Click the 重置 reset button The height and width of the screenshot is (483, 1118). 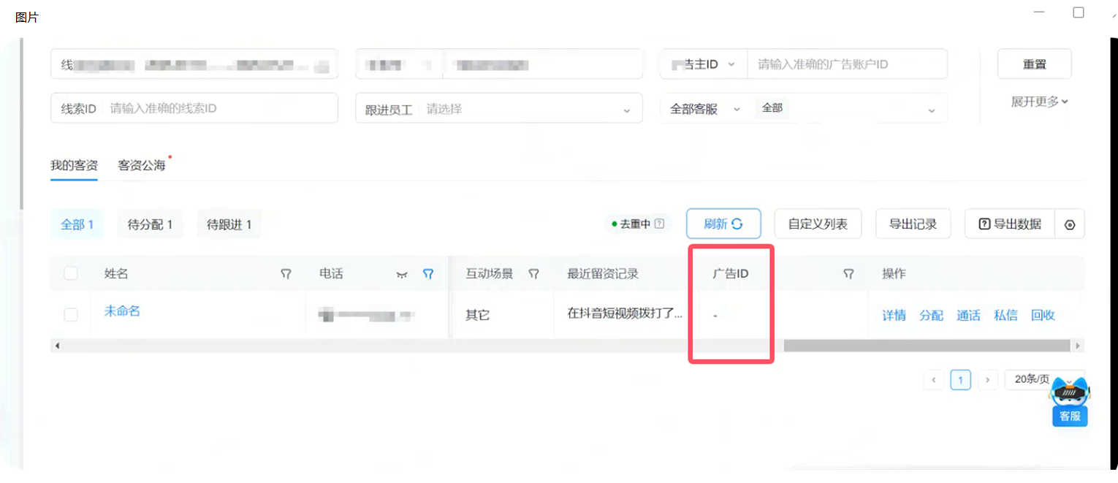tap(1034, 64)
